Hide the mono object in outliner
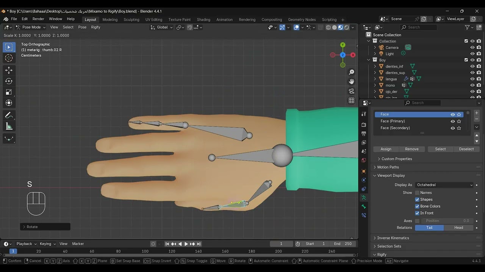Image resolution: width=485 pixels, height=272 pixels. tap(472, 85)
